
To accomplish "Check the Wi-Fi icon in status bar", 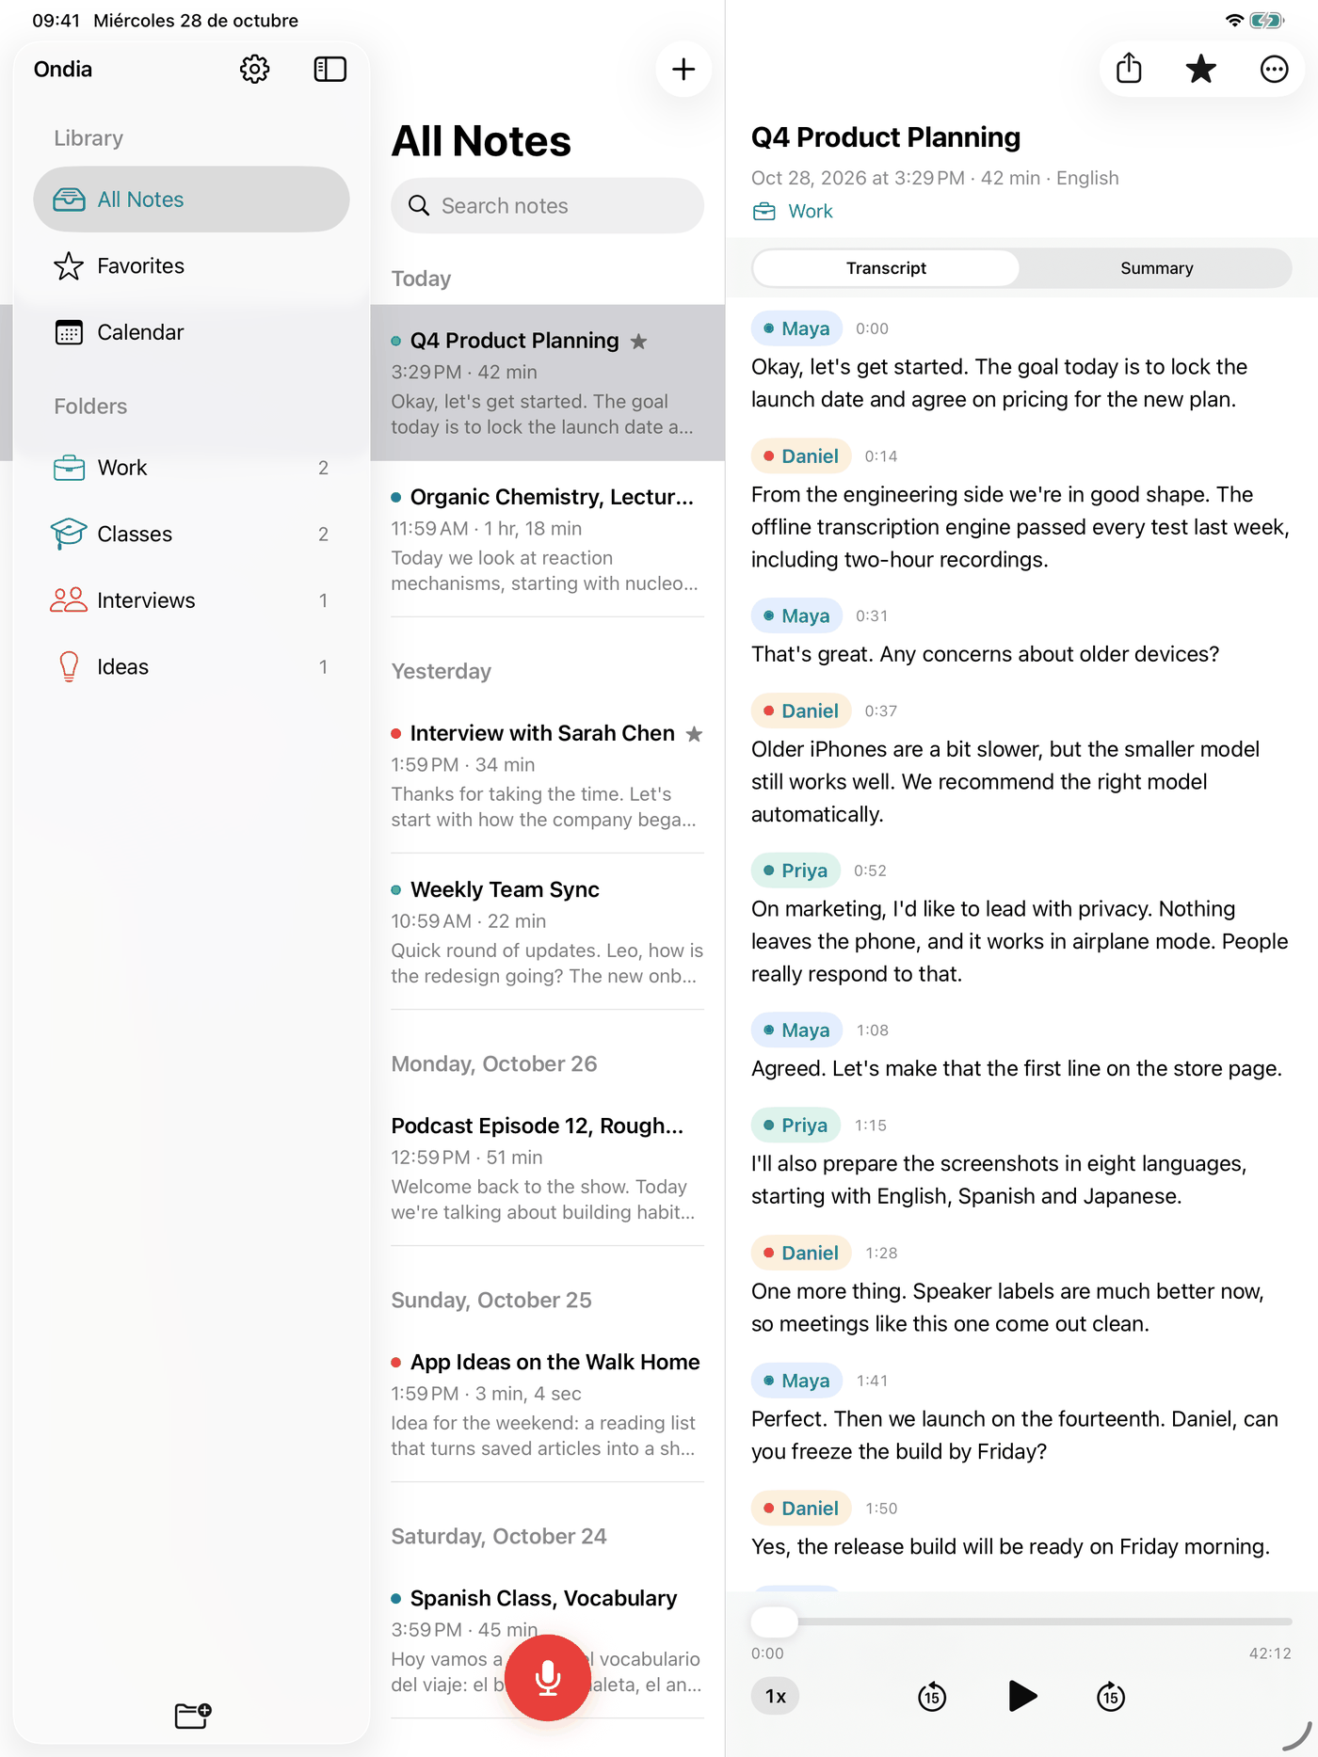I will point(1234,20).
